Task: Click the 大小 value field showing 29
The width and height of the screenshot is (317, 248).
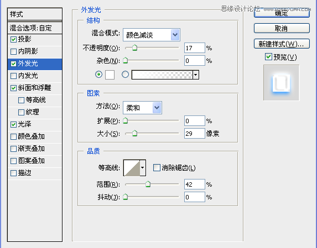Action: [x=195, y=133]
